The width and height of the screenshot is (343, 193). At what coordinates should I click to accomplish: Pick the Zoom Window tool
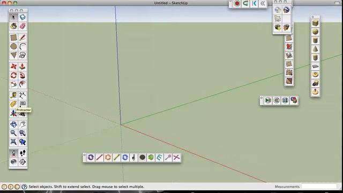(x=23, y=133)
